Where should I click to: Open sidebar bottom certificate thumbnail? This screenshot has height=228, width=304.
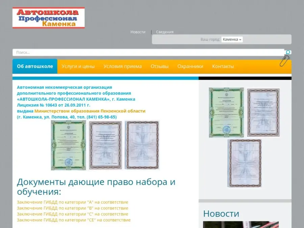245,163
